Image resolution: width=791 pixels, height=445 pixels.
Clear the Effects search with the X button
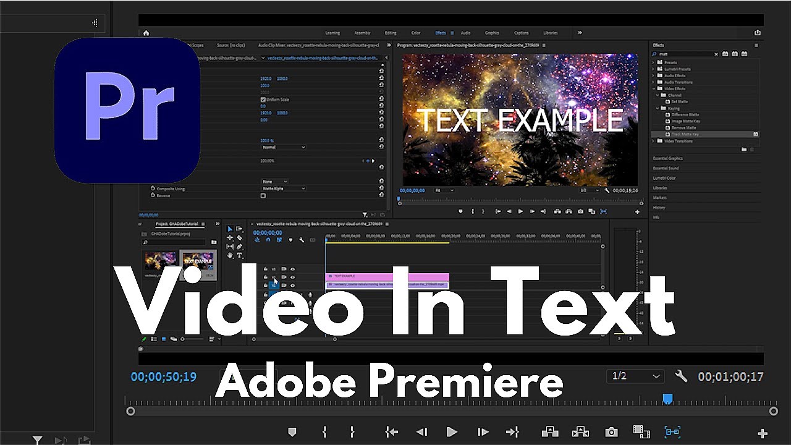coord(716,54)
